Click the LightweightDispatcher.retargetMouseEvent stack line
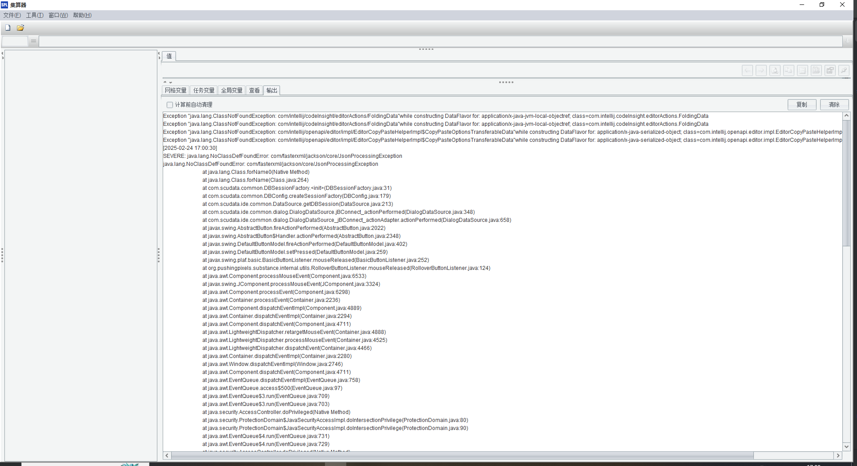The height and width of the screenshot is (466, 857). coord(294,332)
